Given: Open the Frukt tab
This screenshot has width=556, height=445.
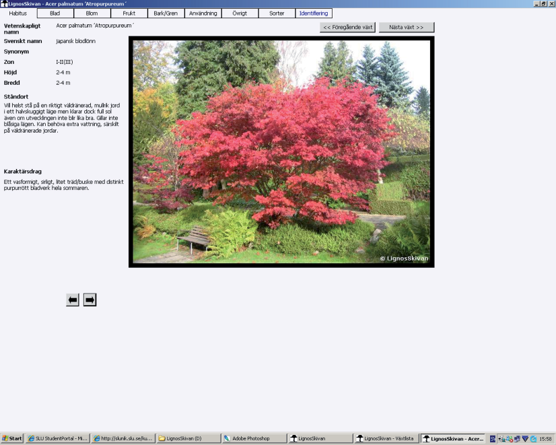Looking at the screenshot, I should point(129,13).
